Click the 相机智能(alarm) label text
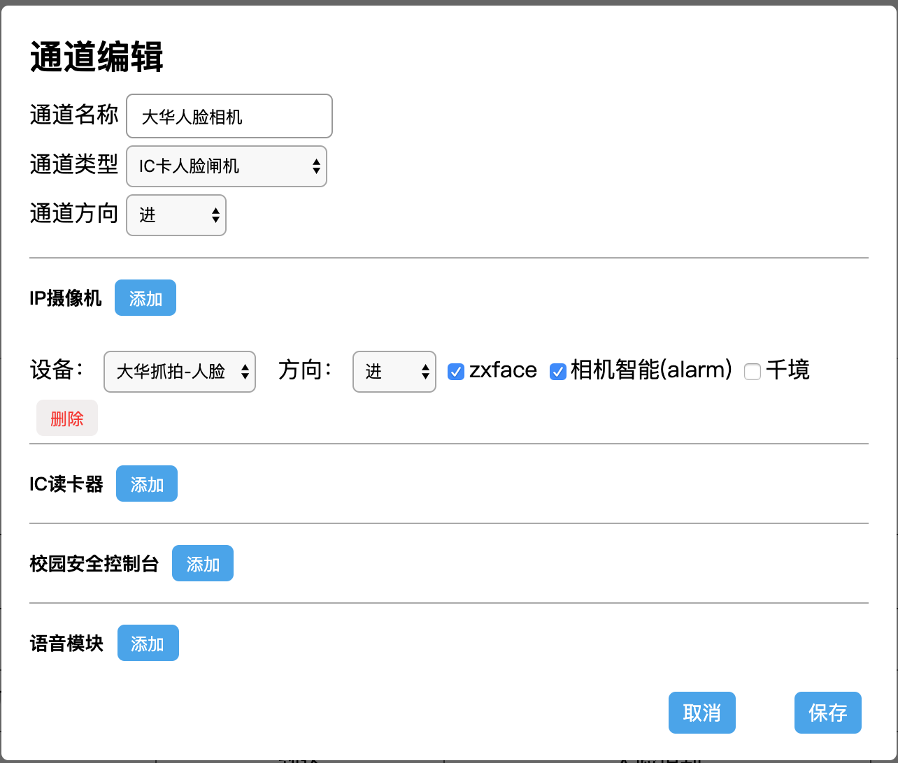 (x=651, y=370)
